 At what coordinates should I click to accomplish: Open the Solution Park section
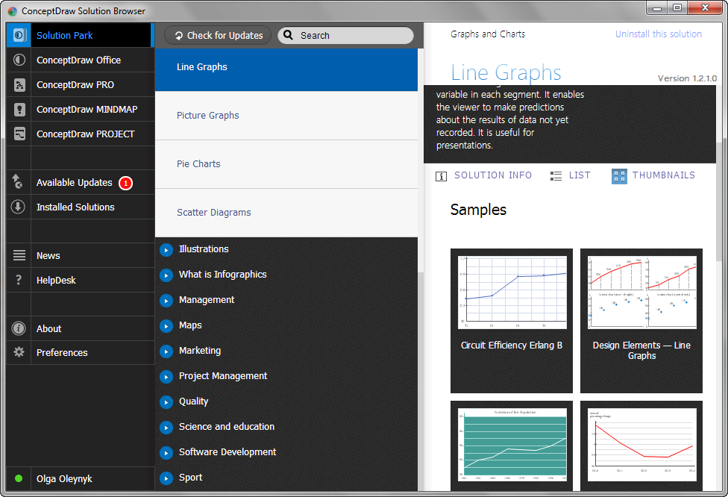[80, 35]
